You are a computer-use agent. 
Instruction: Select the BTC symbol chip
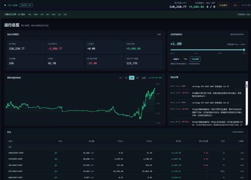pyautogui.click(x=30, y=14)
